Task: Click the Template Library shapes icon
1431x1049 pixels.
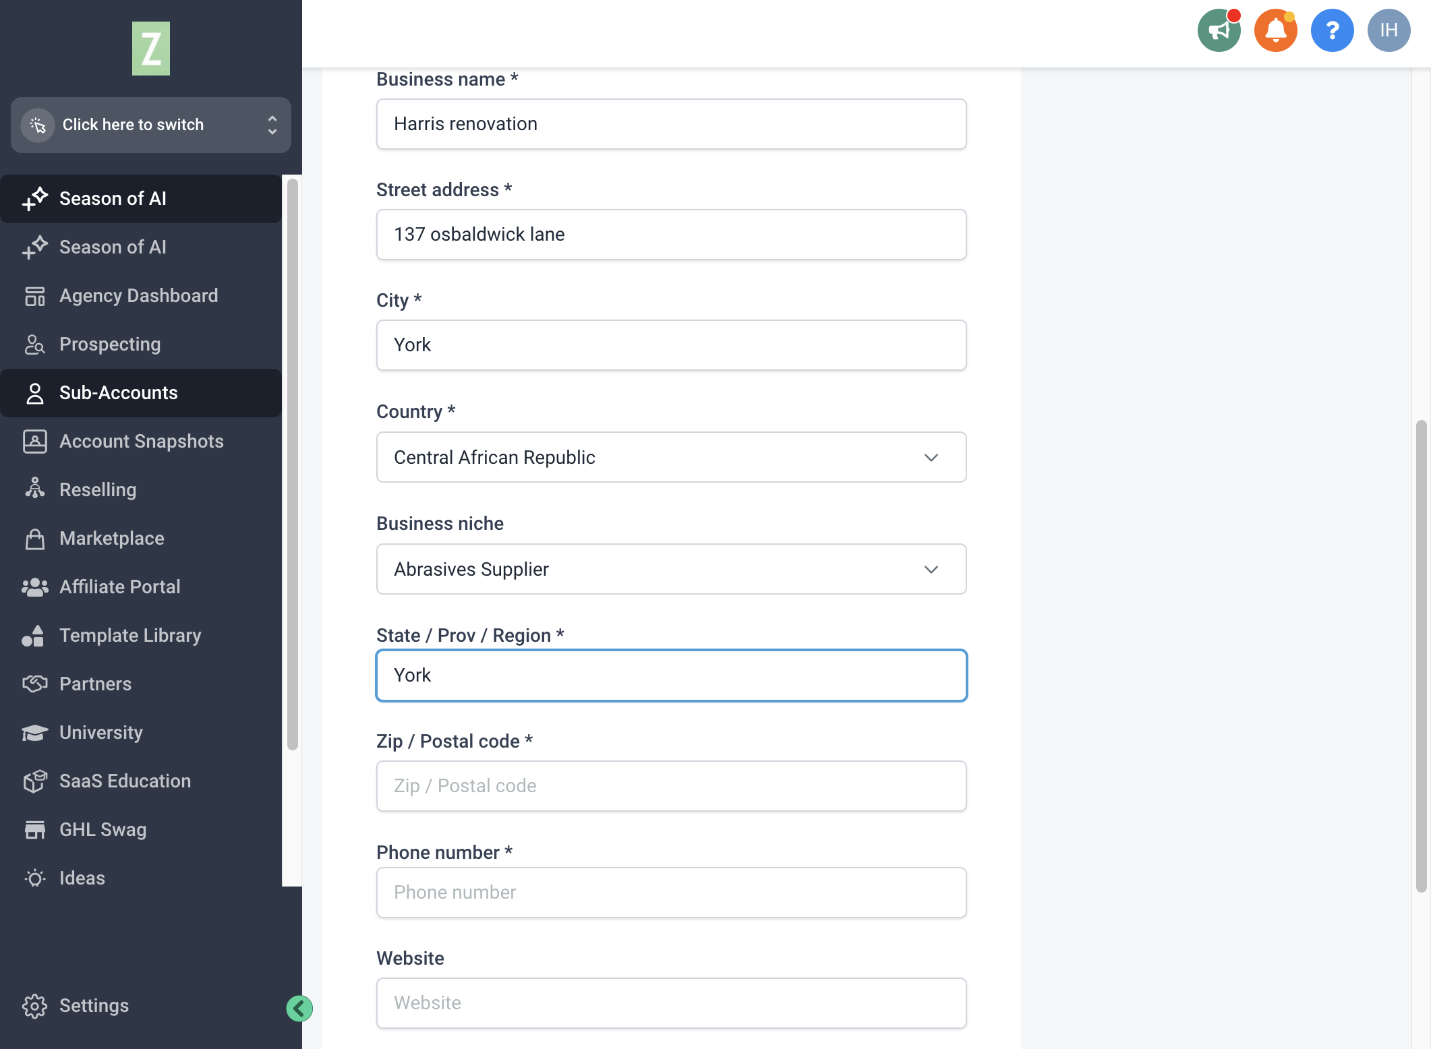Action: point(33,636)
